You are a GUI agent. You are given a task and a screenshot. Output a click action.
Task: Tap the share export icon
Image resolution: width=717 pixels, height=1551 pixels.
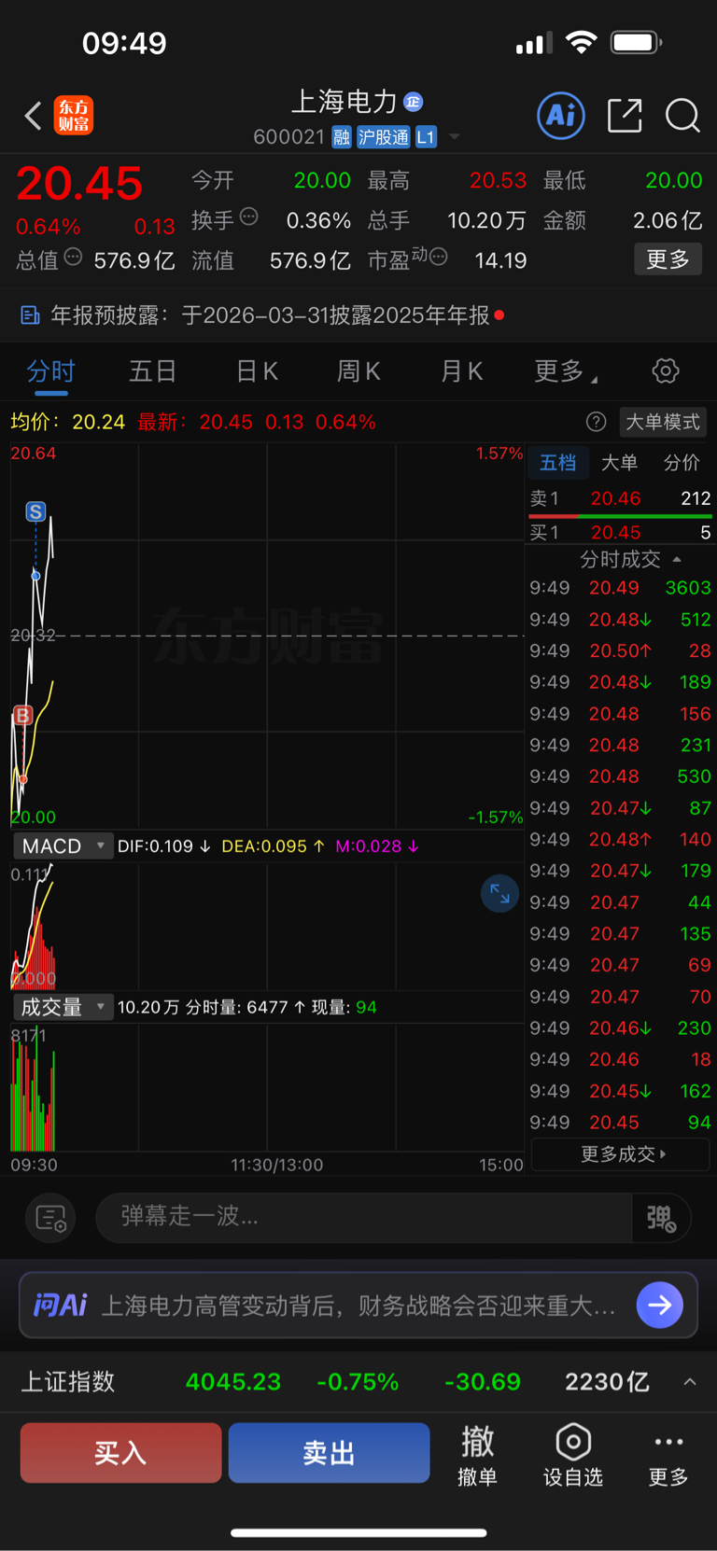pyautogui.click(x=625, y=116)
